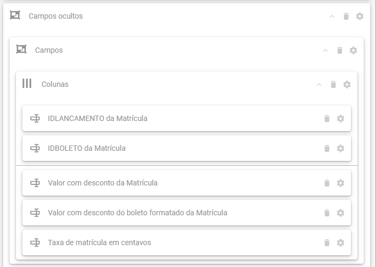Delete IDLANCAMENTO da Matrícula field

pyautogui.click(x=327, y=118)
